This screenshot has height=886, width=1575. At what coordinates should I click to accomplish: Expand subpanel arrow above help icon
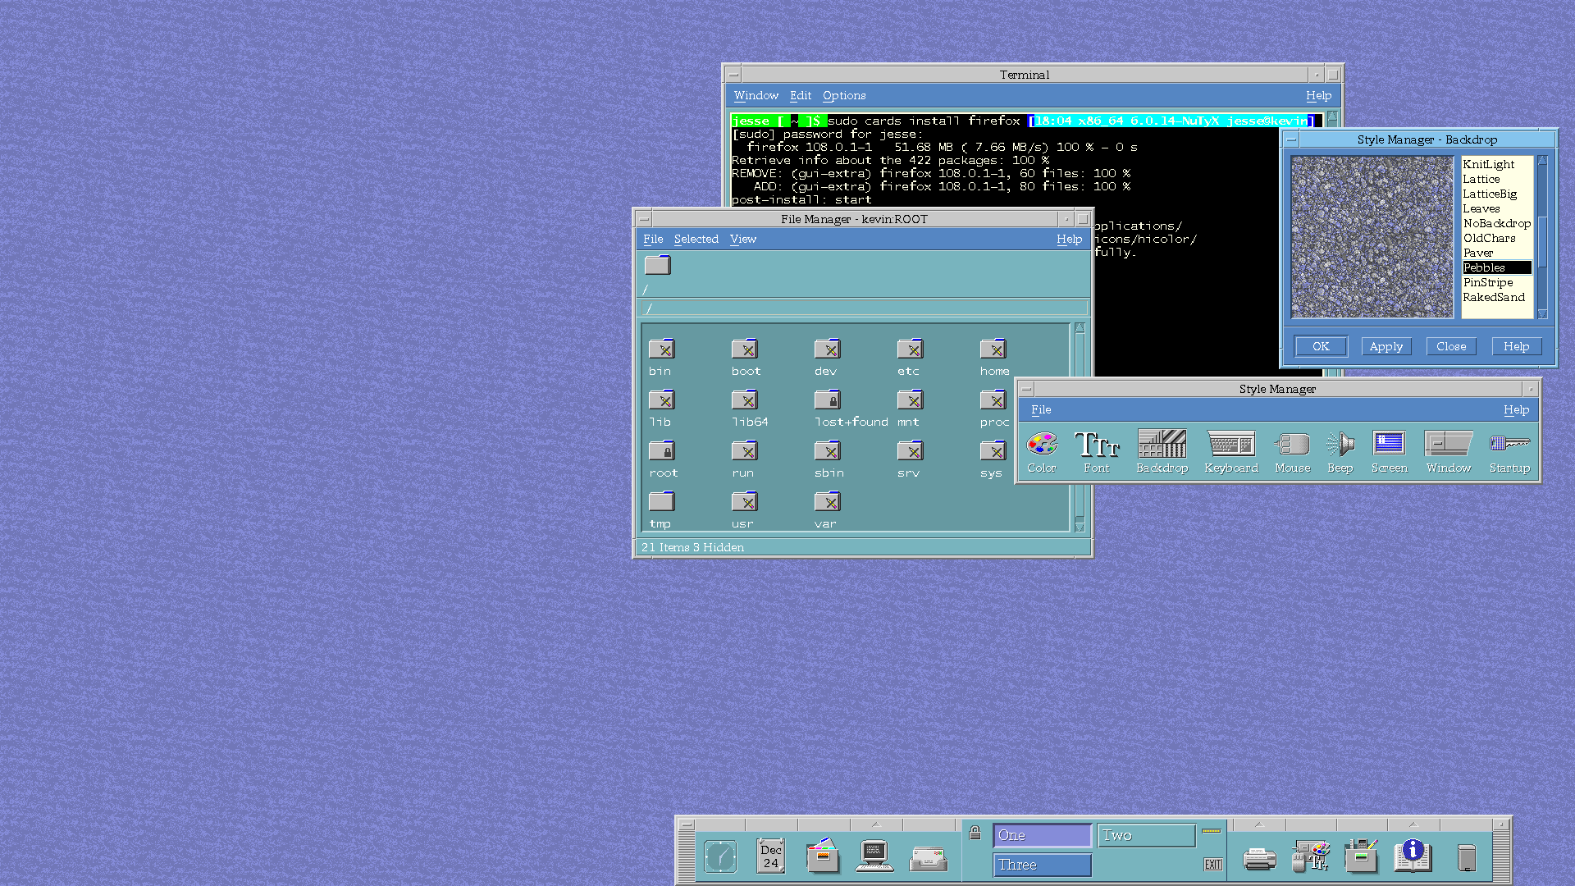pos(1413,824)
